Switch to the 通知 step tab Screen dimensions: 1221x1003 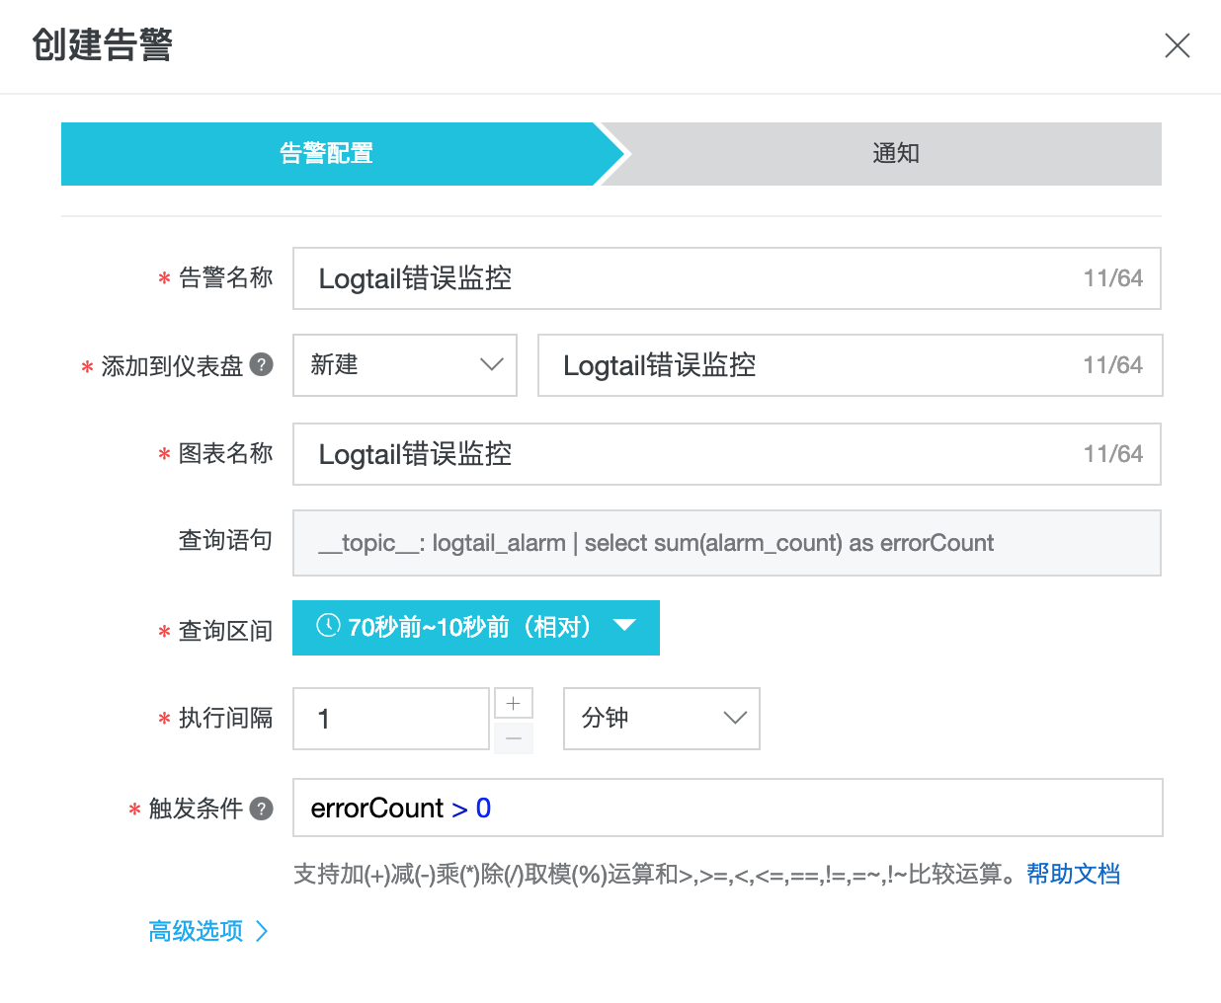coord(895,154)
